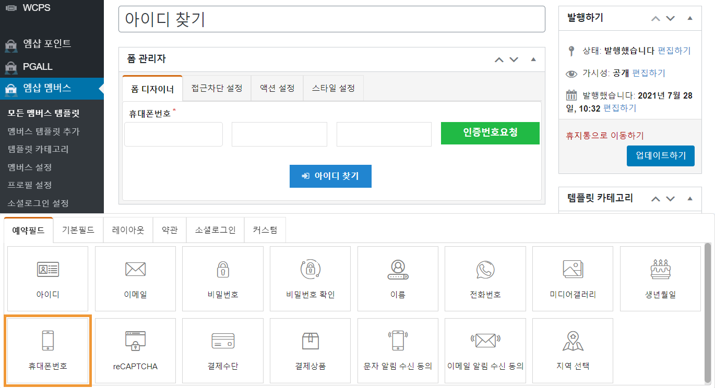Click 휴지통으로 이동하기 link
The image size is (715, 388).
(x=605, y=136)
